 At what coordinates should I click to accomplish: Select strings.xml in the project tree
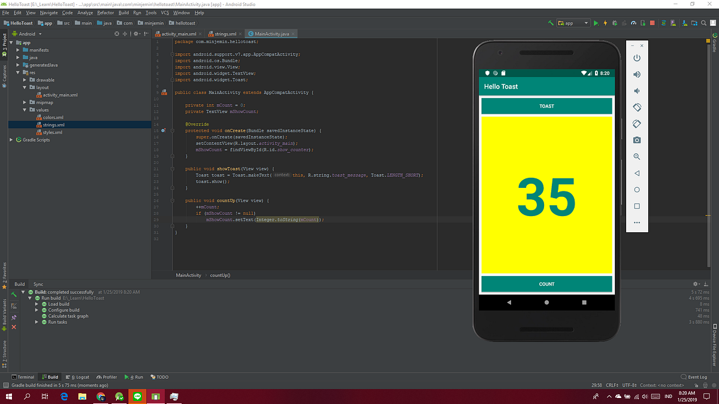(53, 124)
